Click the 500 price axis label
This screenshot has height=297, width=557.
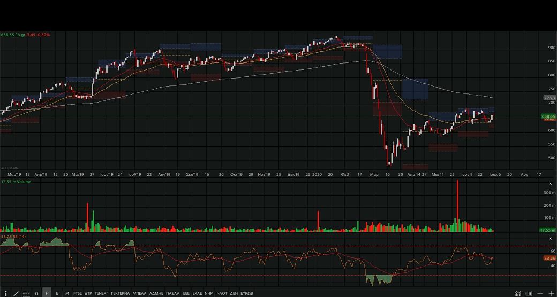pos(551,158)
